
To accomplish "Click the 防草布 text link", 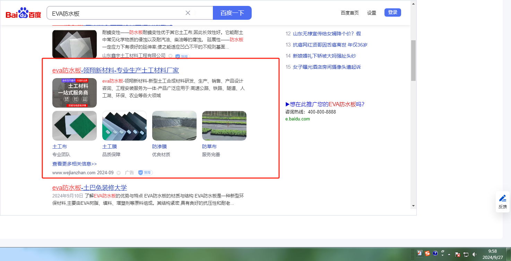I will (209, 146).
